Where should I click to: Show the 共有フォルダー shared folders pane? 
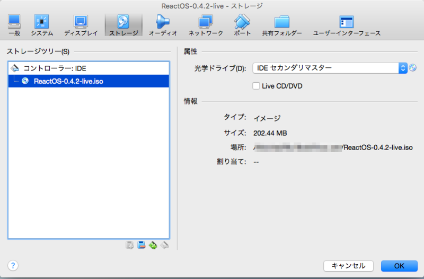click(x=282, y=25)
